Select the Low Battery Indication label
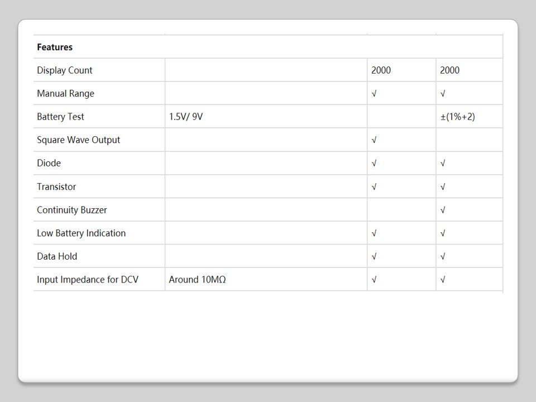Viewport: 536px width, 402px height. pos(81,233)
